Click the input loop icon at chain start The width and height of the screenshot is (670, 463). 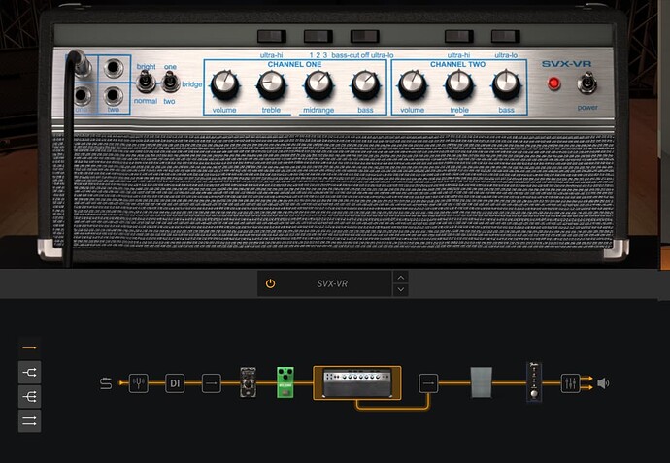click(106, 383)
